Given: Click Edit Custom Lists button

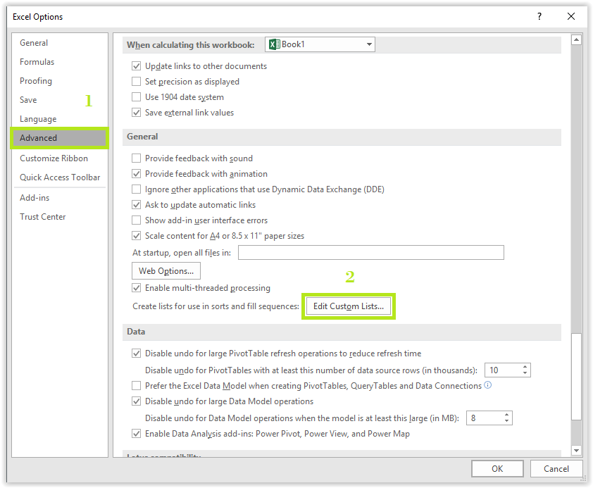Looking at the screenshot, I should [x=349, y=306].
